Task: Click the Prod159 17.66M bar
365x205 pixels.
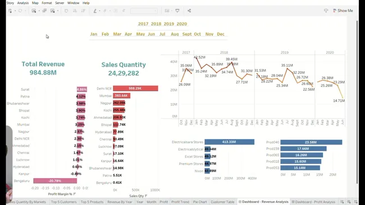Action: point(303,148)
